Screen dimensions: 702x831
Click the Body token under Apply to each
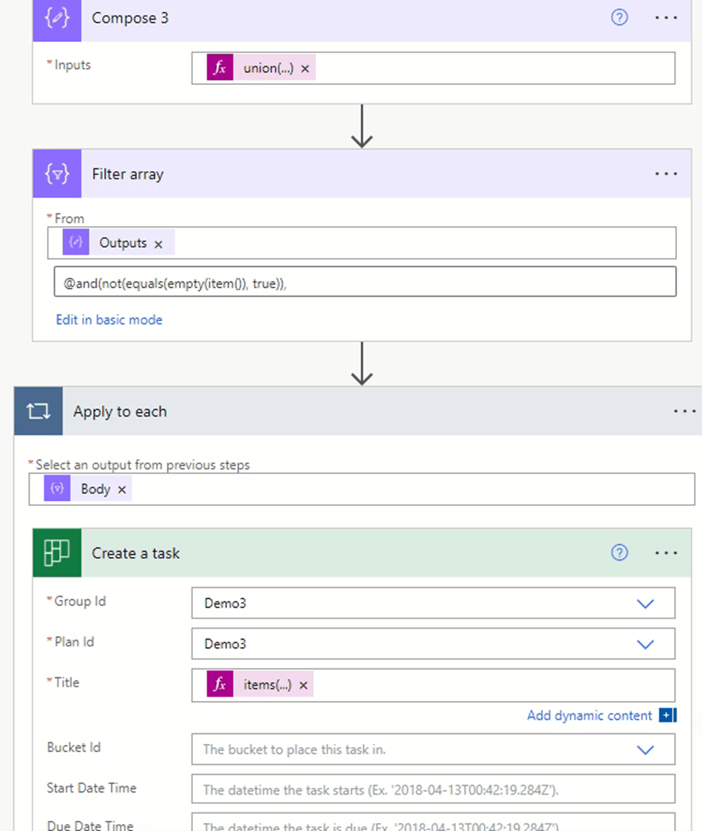tap(95, 488)
